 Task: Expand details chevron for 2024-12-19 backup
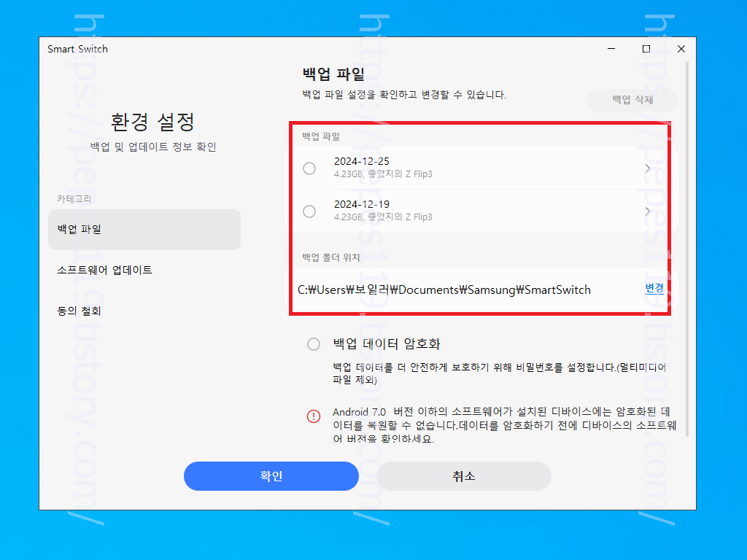pos(648,211)
